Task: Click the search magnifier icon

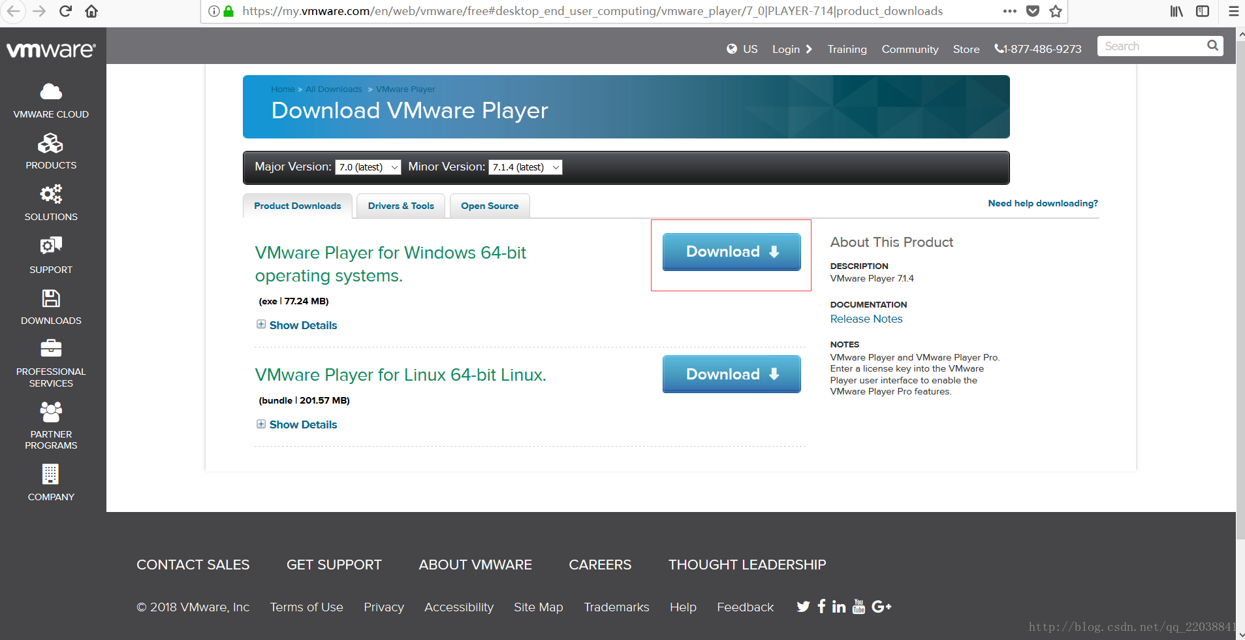Action: (x=1212, y=46)
